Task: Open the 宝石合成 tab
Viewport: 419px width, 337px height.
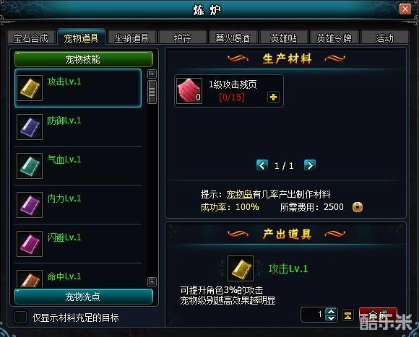Action: click(31, 38)
